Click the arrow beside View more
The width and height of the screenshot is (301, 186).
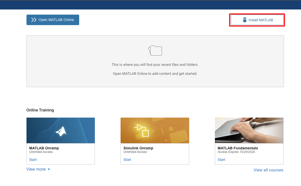coord(49,169)
